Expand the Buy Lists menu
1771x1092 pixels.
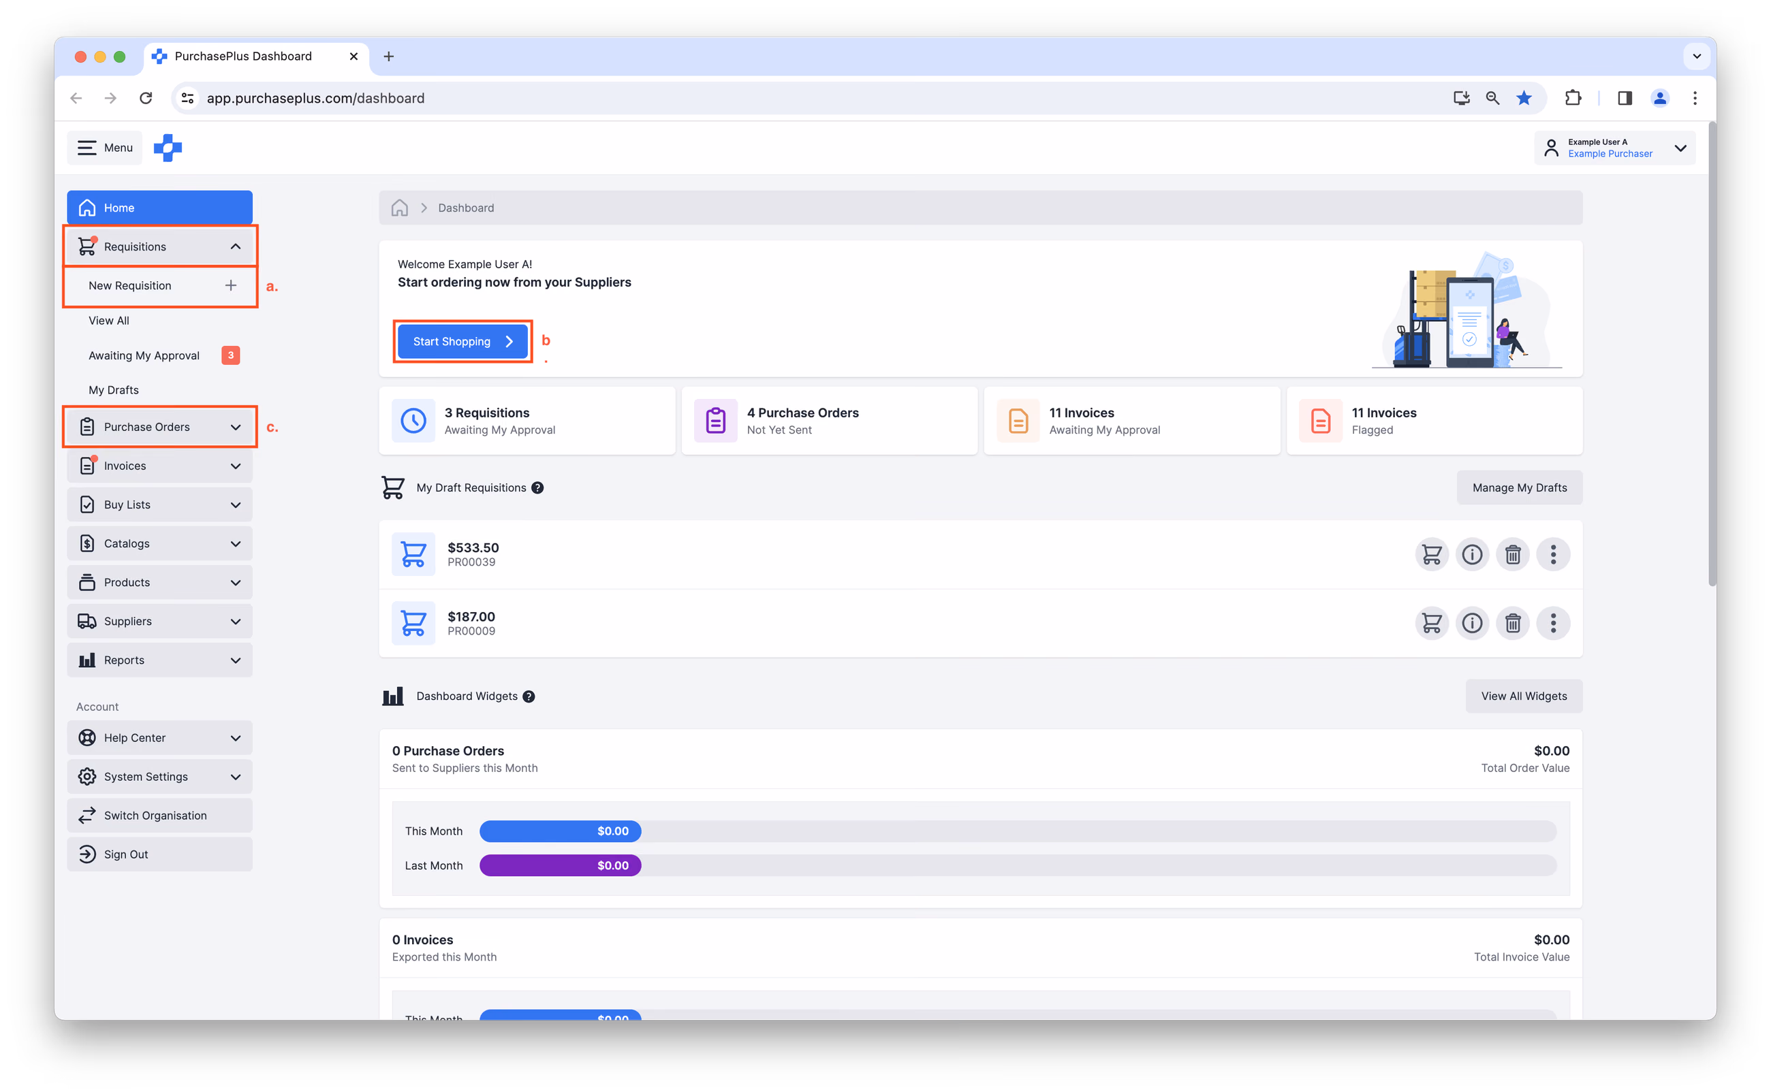click(x=159, y=506)
